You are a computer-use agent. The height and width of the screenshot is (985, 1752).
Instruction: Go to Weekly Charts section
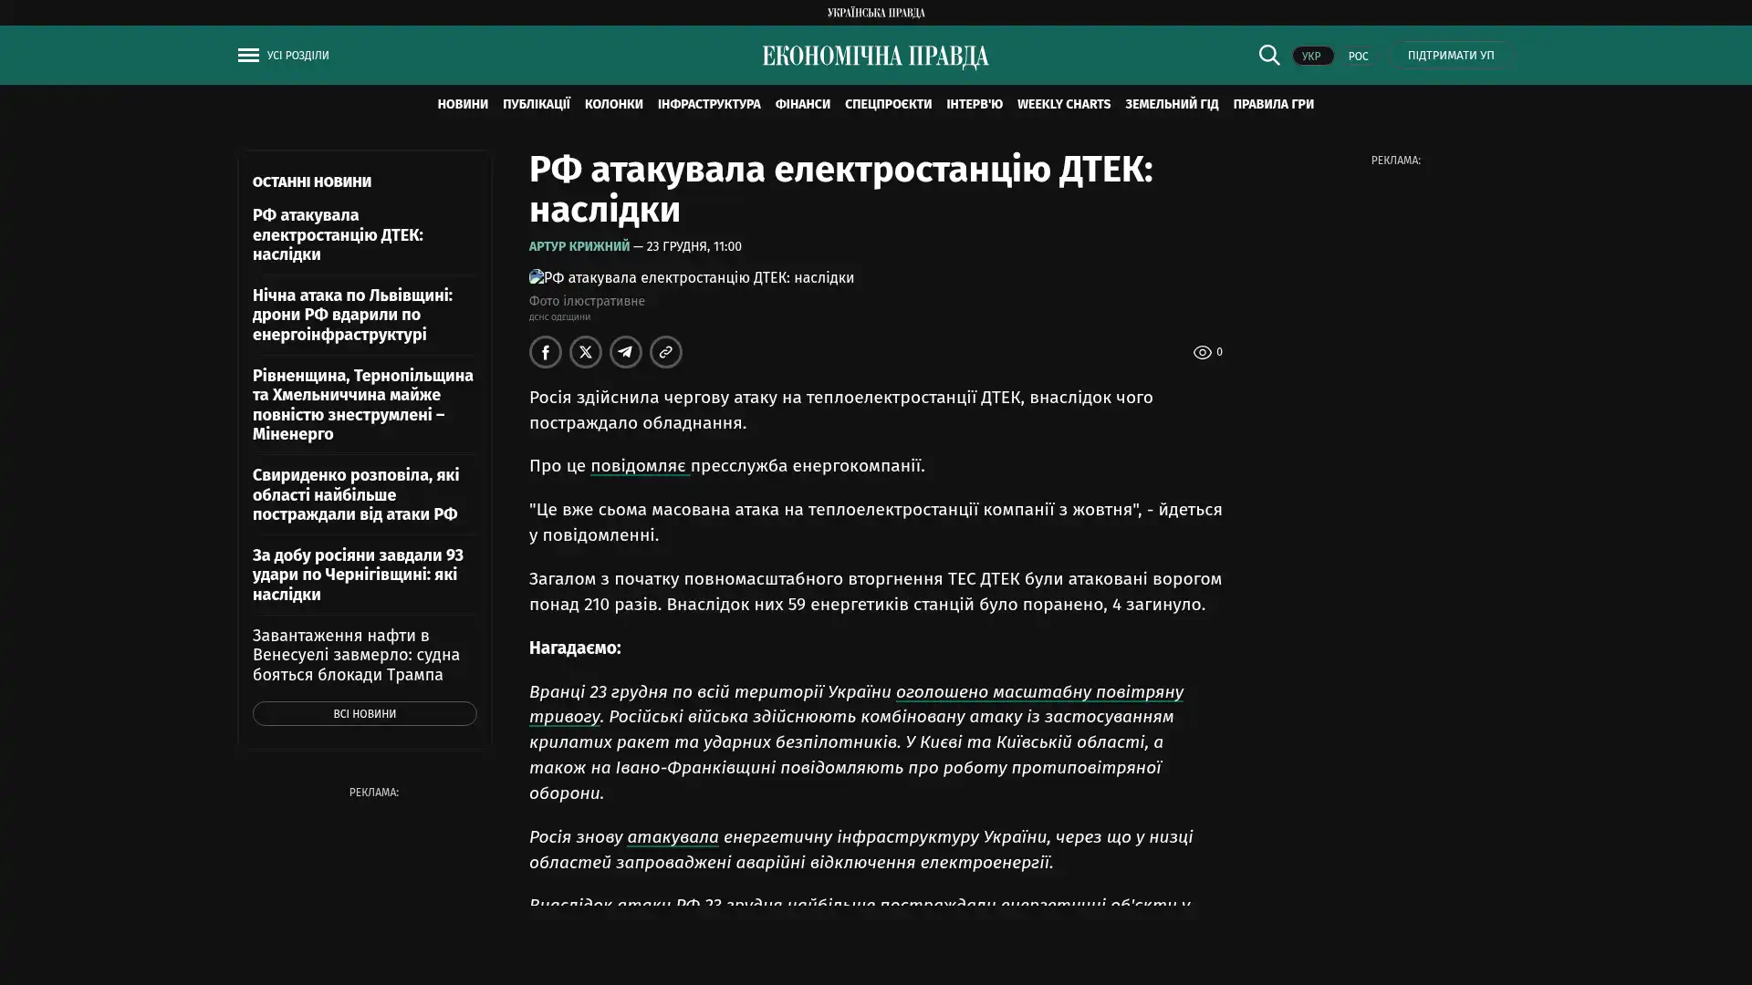pos(1063,104)
